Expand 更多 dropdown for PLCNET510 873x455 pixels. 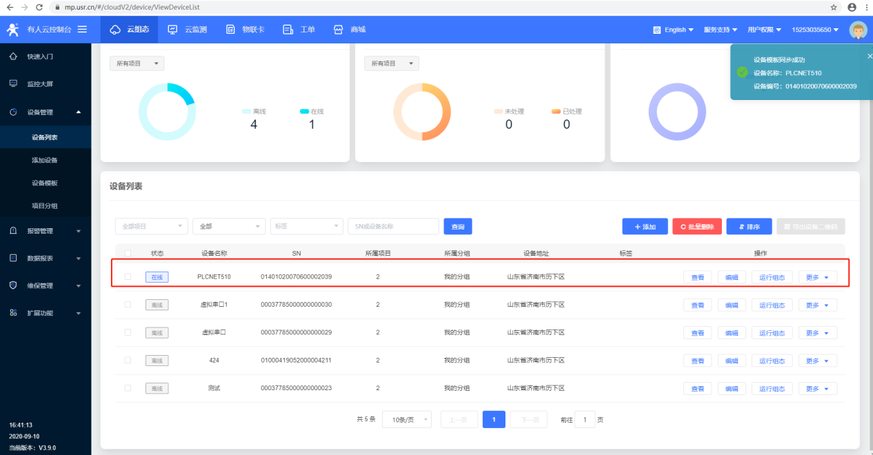pos(817,276)
